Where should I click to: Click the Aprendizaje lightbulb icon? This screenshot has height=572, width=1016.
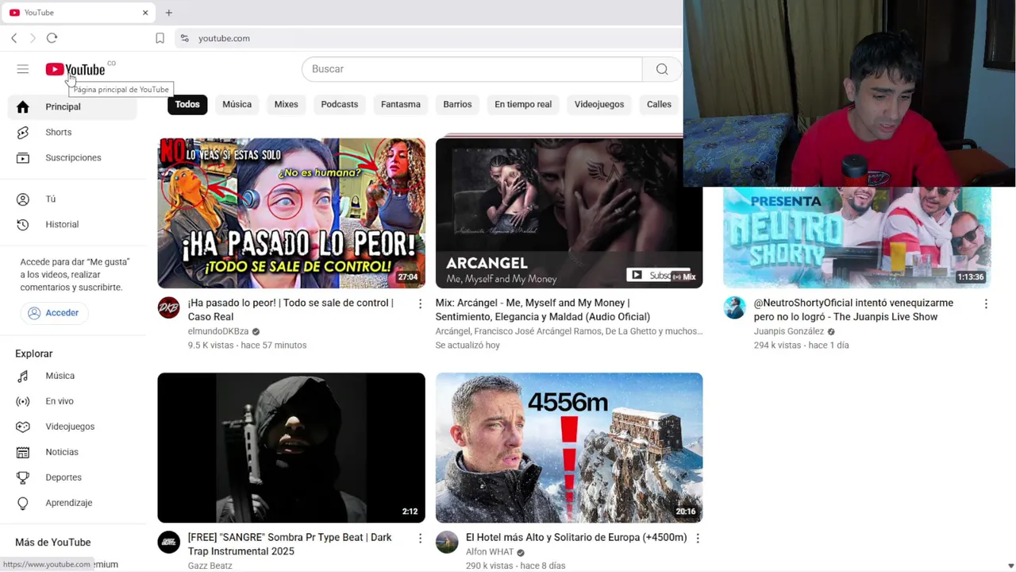[x=23, y=503]
